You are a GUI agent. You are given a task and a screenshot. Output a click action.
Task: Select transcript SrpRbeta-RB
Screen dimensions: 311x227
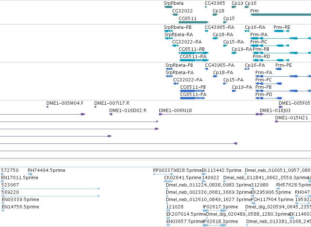coord(168,31)
